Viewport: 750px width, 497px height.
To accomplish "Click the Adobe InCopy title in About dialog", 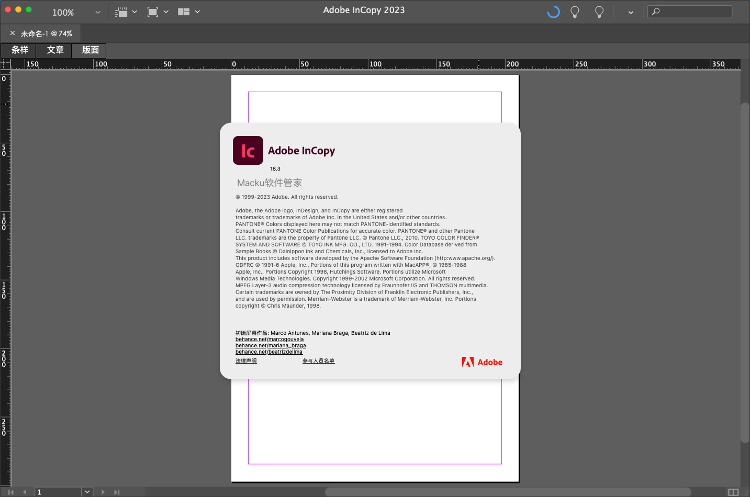I will [301, 151].
